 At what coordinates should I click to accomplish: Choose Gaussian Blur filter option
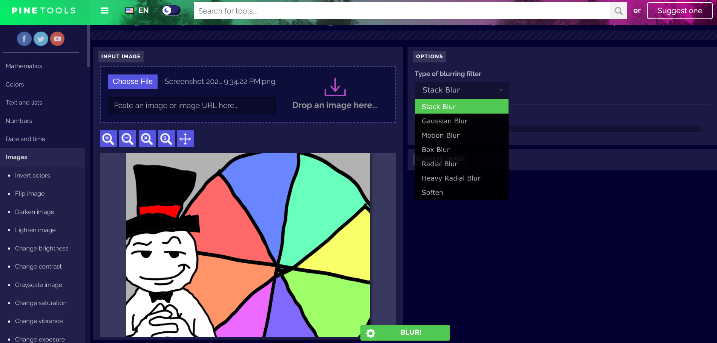(x=462, y=121)
